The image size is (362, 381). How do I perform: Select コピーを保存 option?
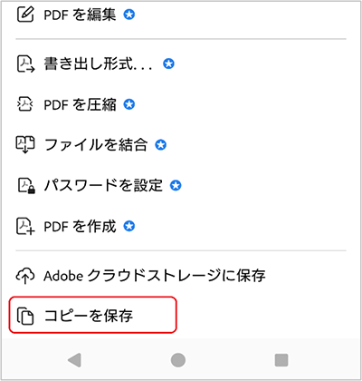tap(92, 315)
